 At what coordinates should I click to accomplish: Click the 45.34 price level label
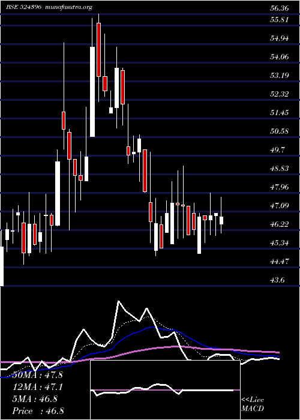click(x=280, y=242)
